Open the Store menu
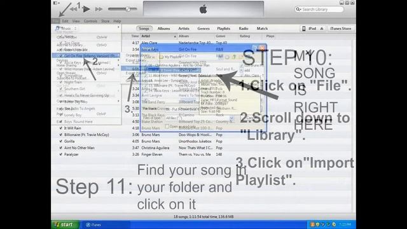Image resolution: width=407 pixels, height=229 pixels. click(x=105, y=21)
